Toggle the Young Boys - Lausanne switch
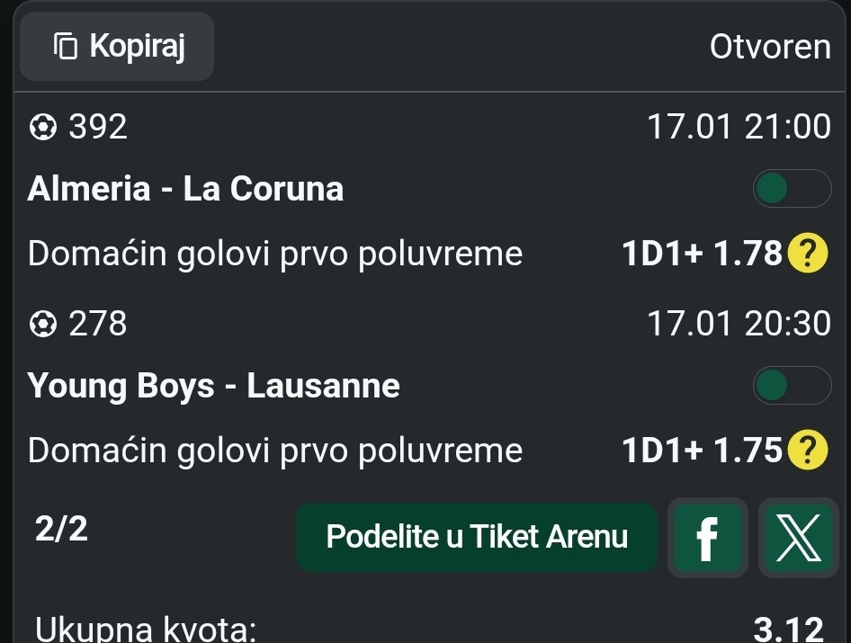 [792, 386]
